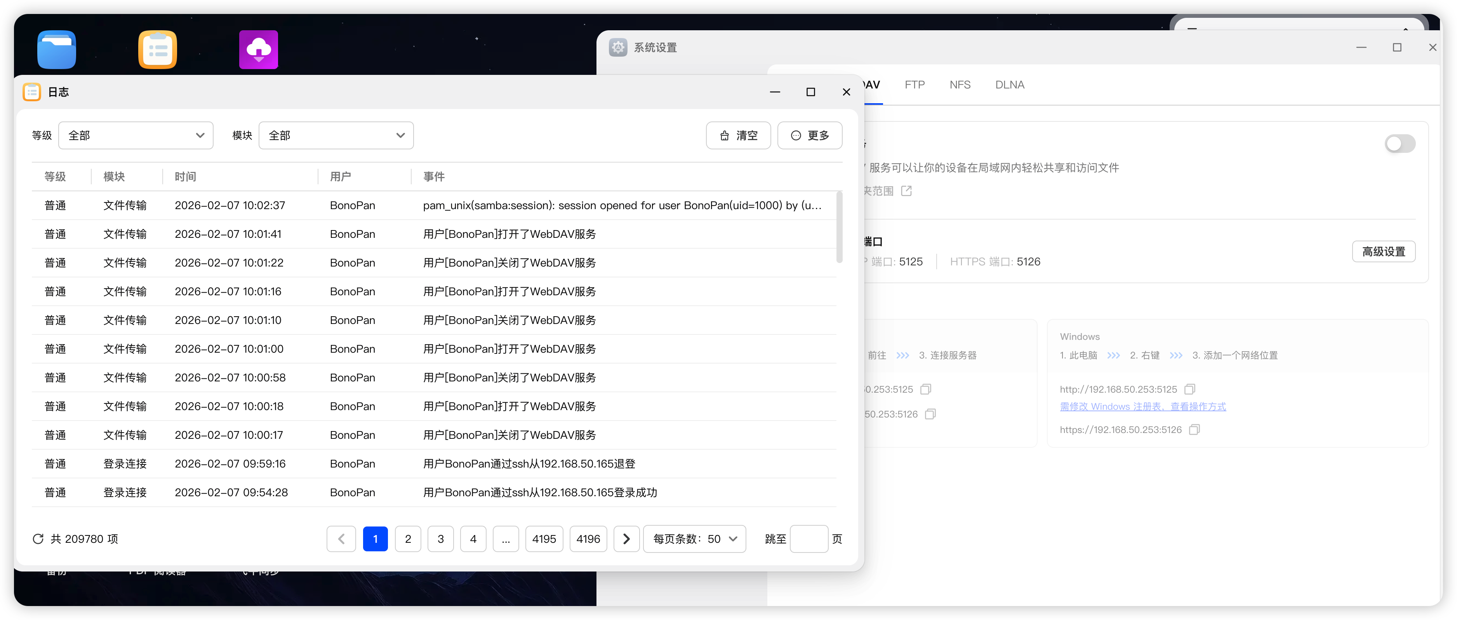Image resolution: width=1457 pixels, height=620 pixels.
Task: Click the 清空 clear logs button
Action: point(738,135)
